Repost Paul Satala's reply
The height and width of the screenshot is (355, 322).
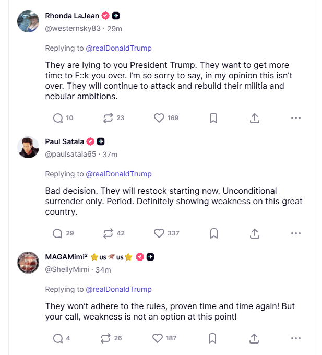[x=108, y=233]
